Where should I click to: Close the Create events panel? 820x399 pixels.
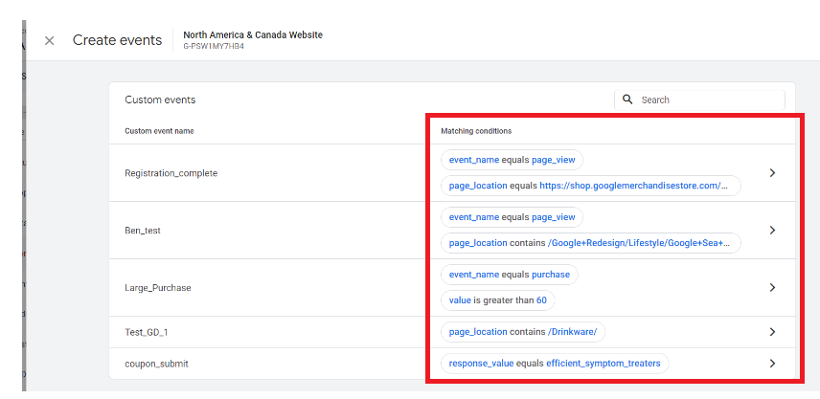coord(49,41)
